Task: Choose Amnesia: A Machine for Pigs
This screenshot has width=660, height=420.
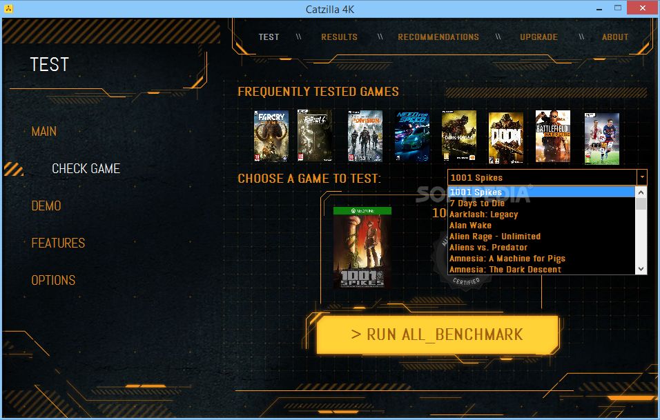Action: pyautogui.click(x=541, y=258)
